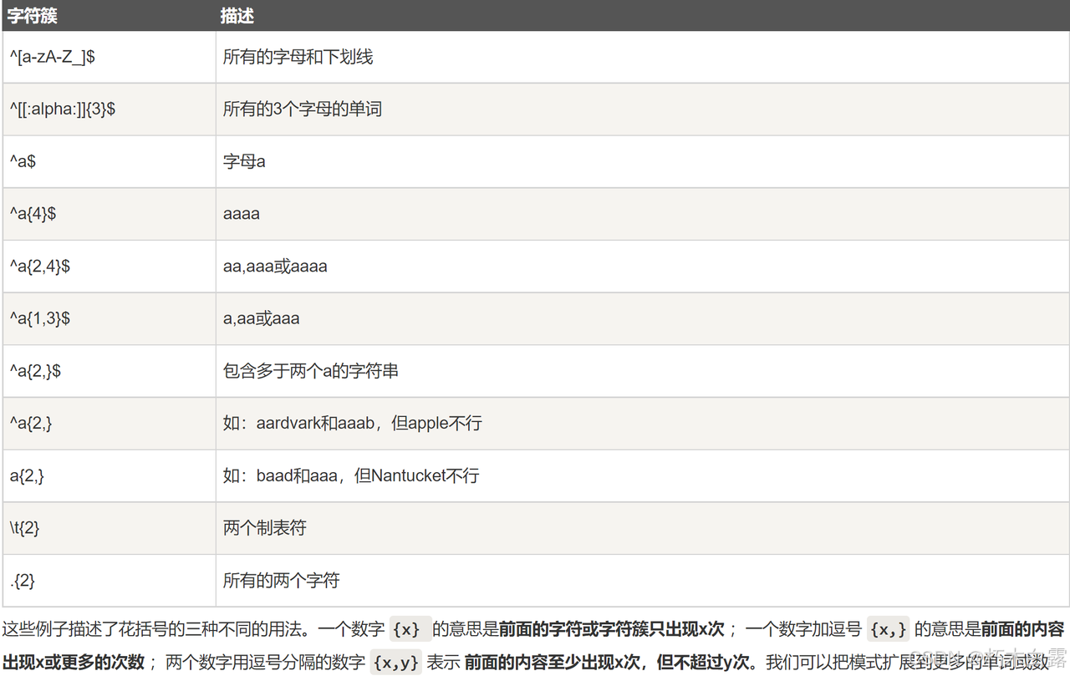Viewport: 1070px width, 676px height.
Task: Select the 所有的字母和下划线 description
Action: pyautogui.click(x=298, y=58)
